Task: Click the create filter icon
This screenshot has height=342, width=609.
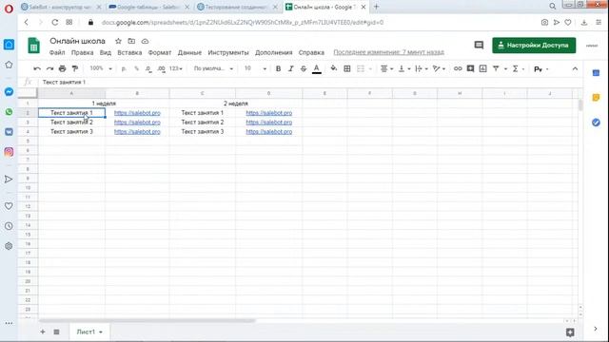Action: click(496, 68)
